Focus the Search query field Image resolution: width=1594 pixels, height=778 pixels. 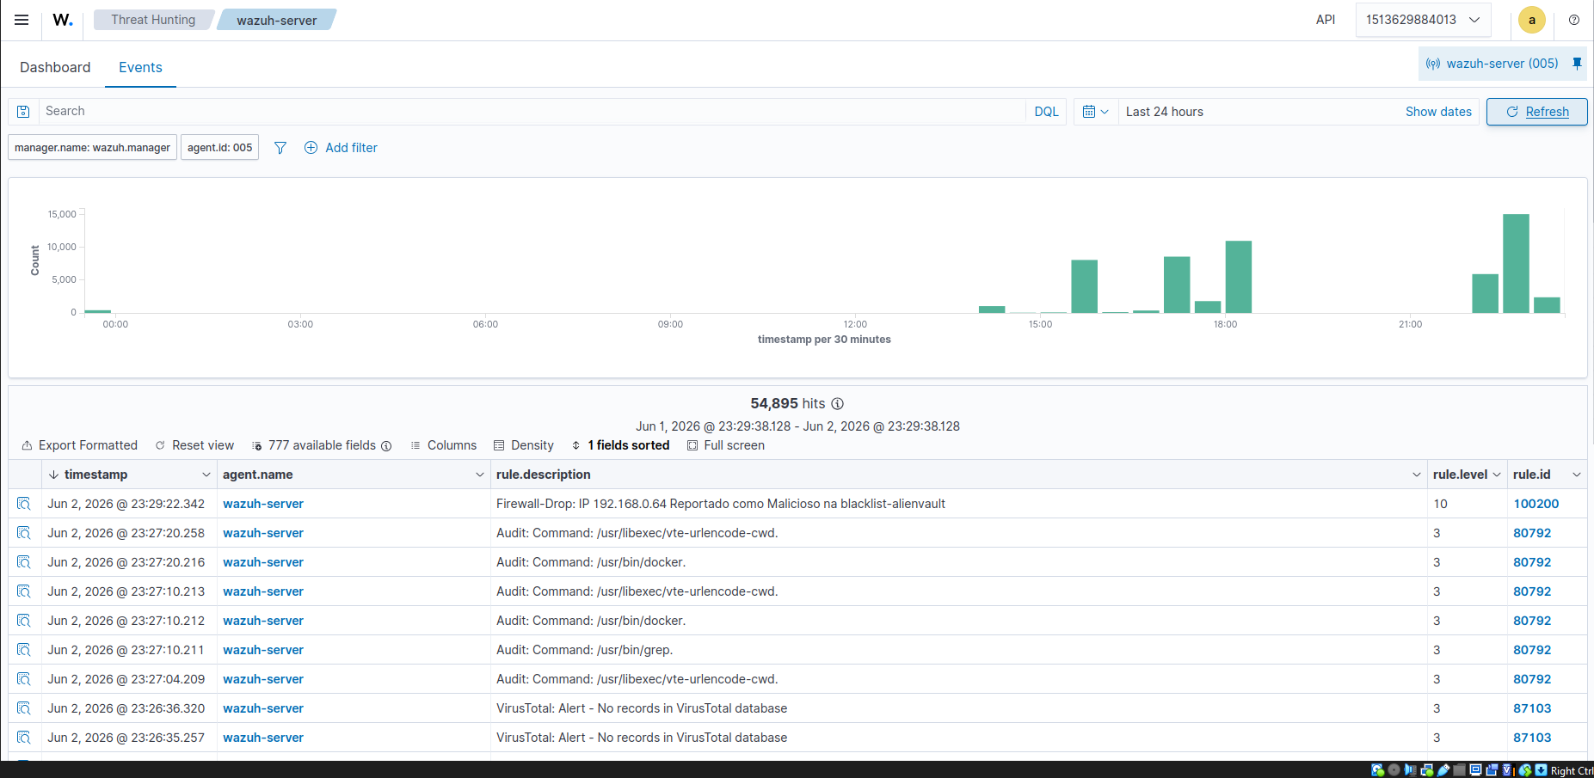tap(532, 112)
